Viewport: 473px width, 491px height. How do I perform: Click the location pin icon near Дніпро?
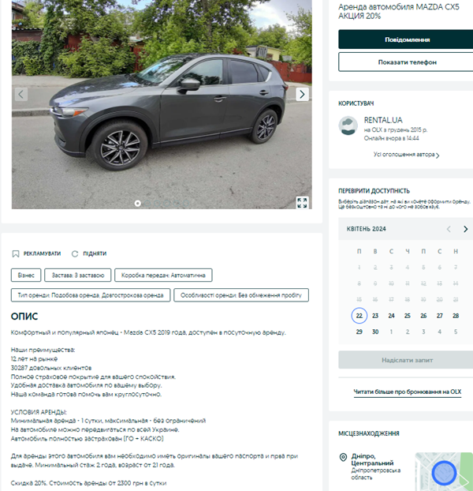[343, 457]
